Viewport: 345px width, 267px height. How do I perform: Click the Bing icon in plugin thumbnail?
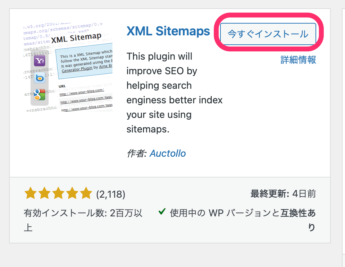(40, 78)
